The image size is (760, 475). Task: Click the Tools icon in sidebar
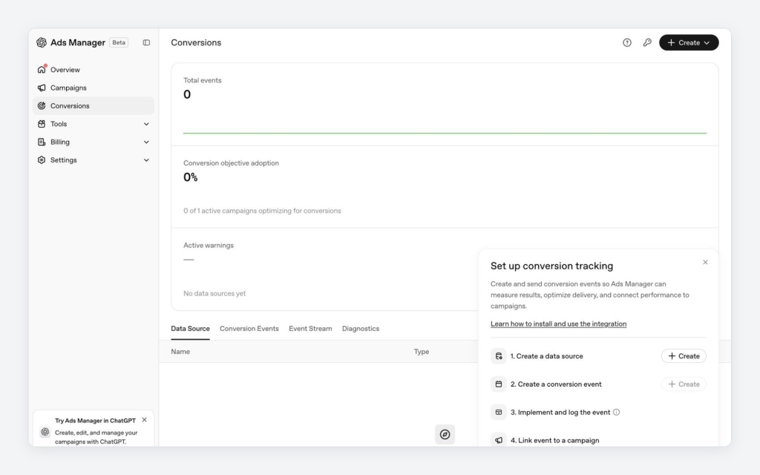click(42, 124)
